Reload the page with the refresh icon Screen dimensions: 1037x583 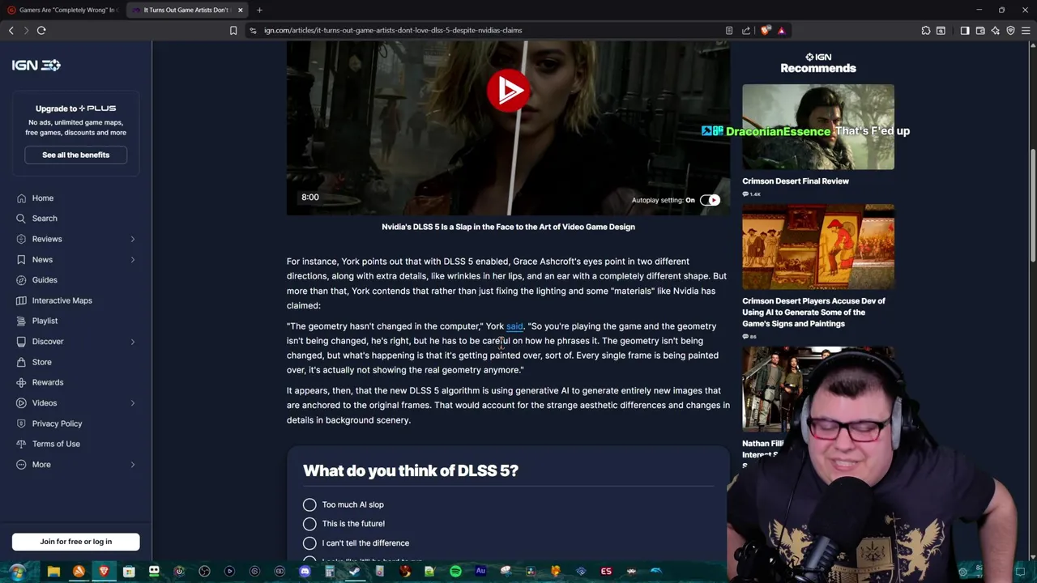(41, 30)
